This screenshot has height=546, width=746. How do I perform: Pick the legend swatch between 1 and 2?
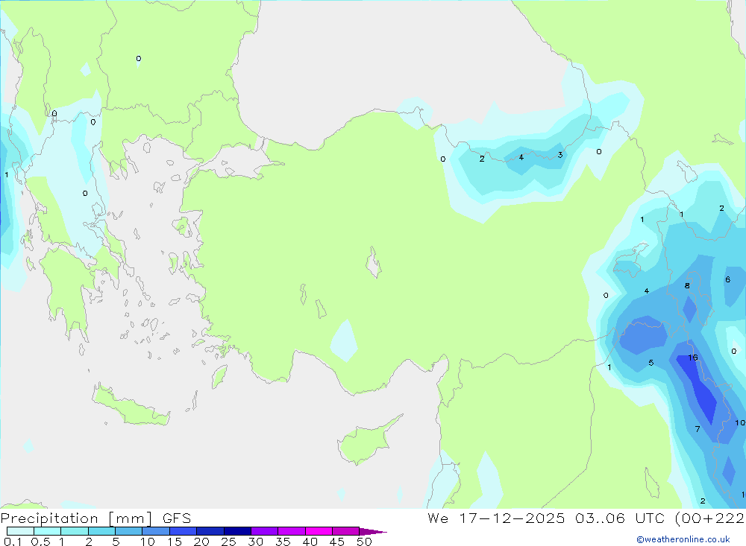(74, 531)
